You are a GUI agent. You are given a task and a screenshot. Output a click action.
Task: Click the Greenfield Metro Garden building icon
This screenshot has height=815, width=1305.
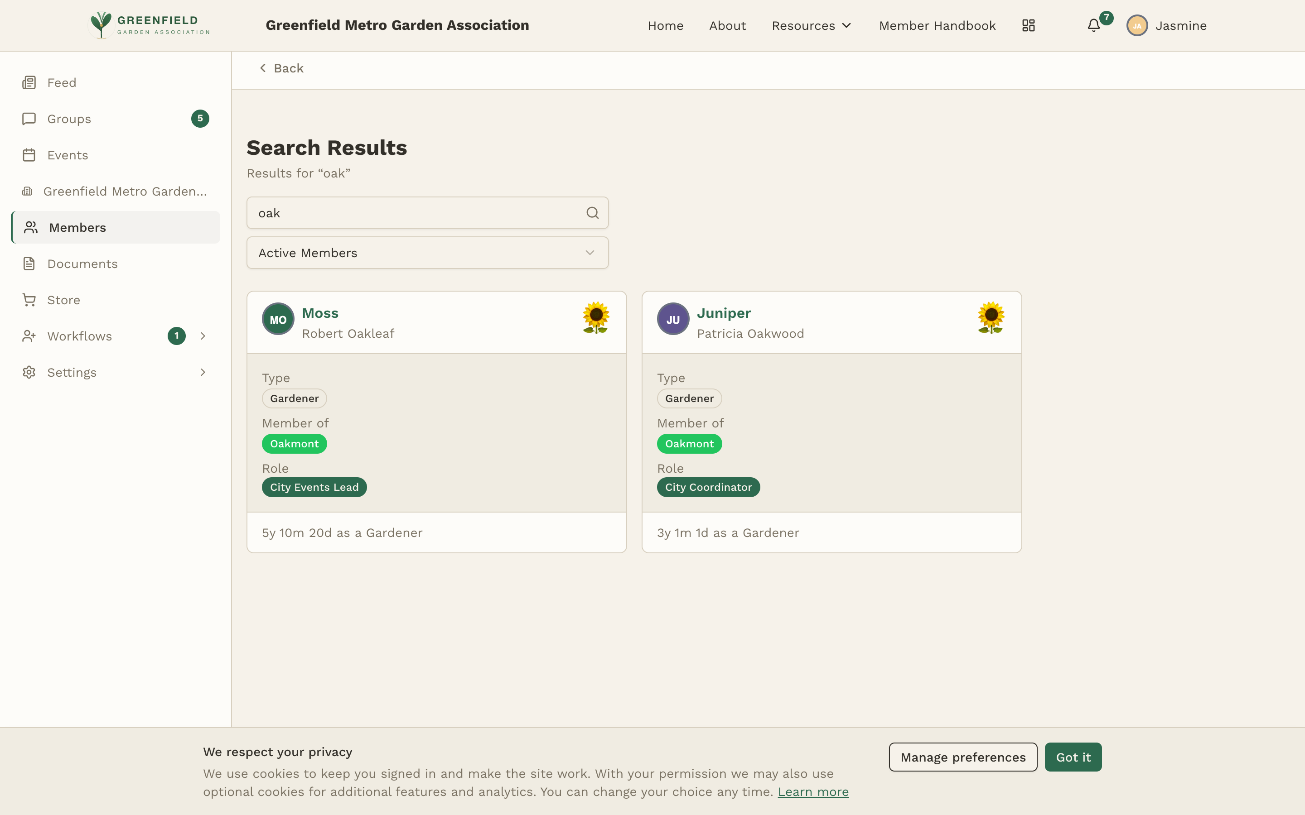point(27,191)
